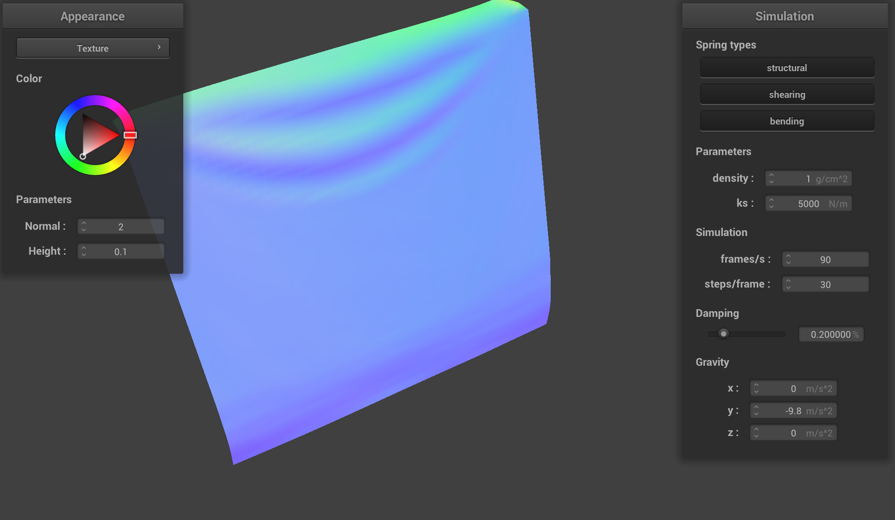Click the red hue selector handle on the color ring
The image size is (895, 520).
[x=130, y=135]
